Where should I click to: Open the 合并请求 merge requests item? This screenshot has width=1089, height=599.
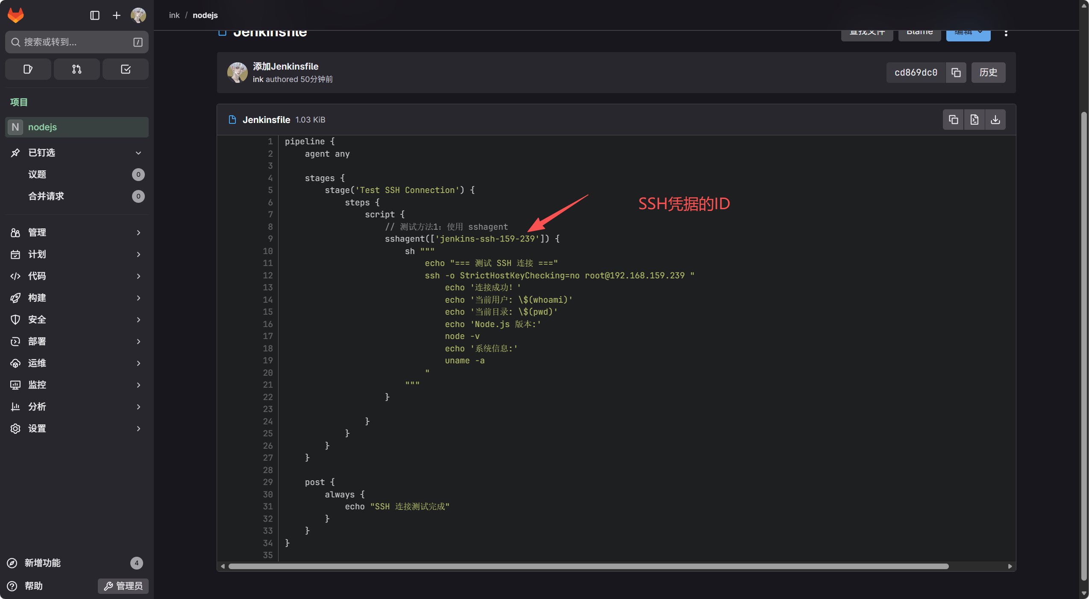point(46,196)
